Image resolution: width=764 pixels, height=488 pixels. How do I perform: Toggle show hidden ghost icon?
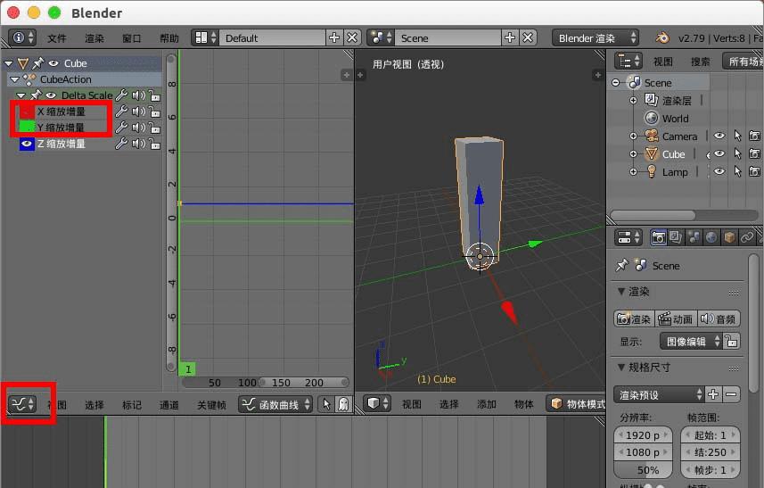coord(343,404)
